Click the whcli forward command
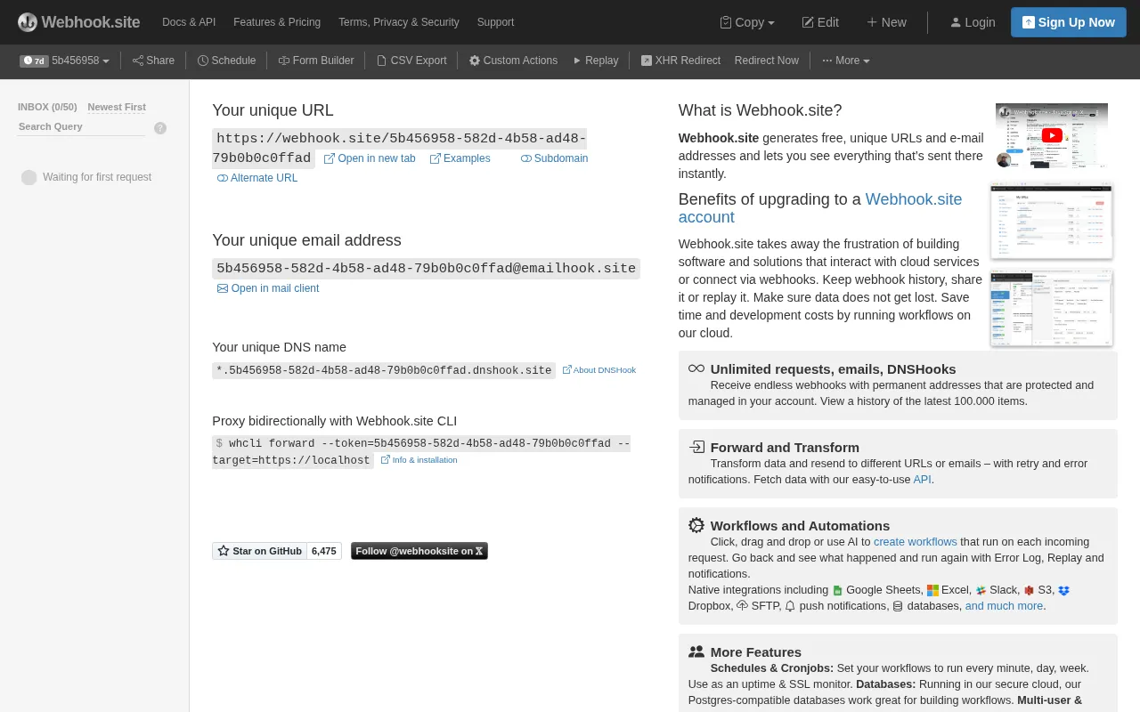Viewport: 1140px width, 712px height. pos(421,451)
